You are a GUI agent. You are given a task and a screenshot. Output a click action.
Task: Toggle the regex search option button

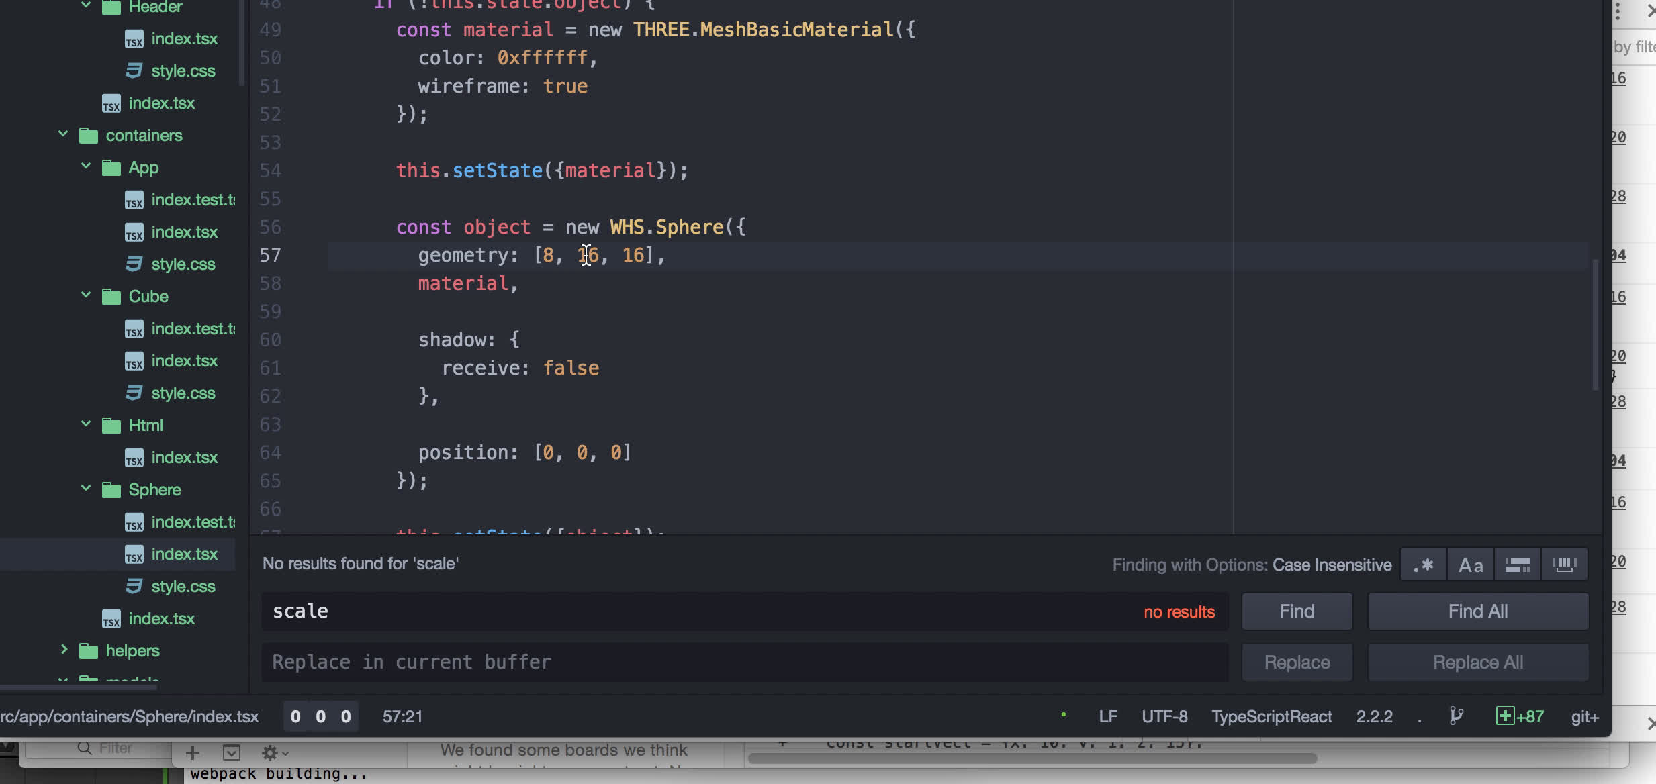pos(1423,565)
